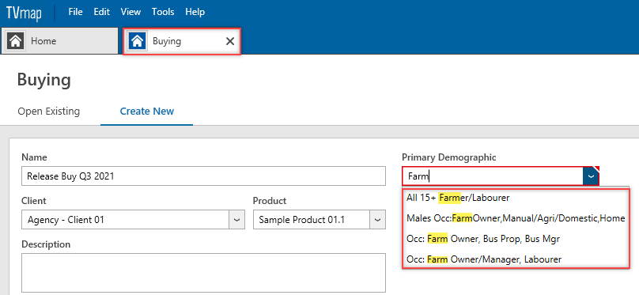Image resolution: width=639 pixels, height=295 pixels.
Task: Open the Help menu
Action: pos(195,12)
